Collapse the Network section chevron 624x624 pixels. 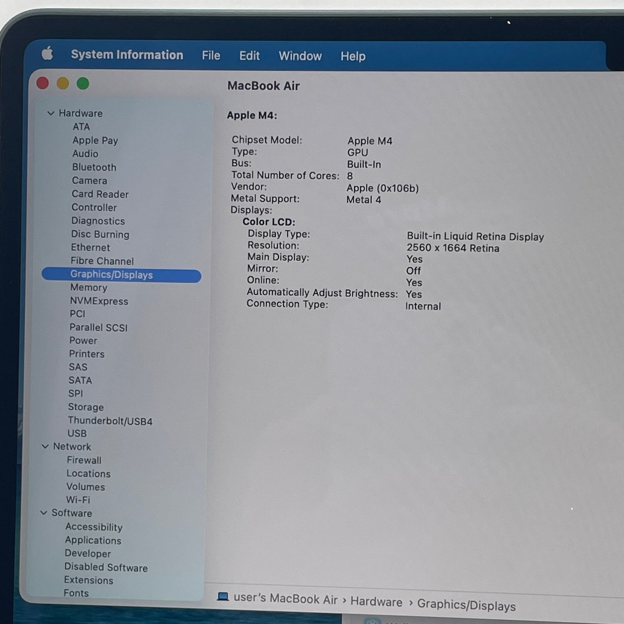45,447
